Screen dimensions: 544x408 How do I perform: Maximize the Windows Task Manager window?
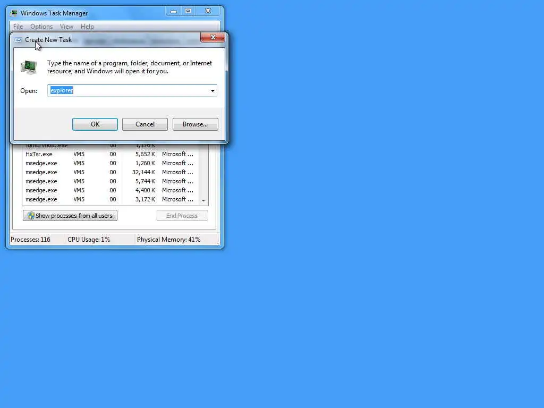click(188, 11)
